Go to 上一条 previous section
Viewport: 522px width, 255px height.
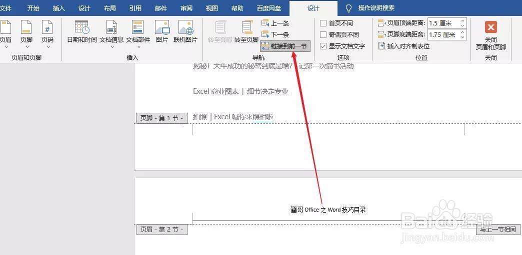pos(275,23)
